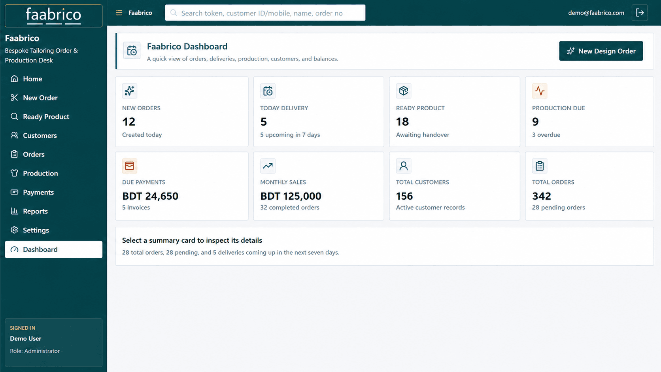Open Payments from the sidebar

point(53,193)
